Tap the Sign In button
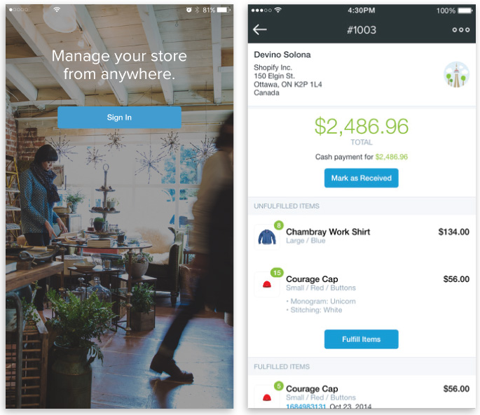The height and width of the screenshot is (415, 480). 119,118
